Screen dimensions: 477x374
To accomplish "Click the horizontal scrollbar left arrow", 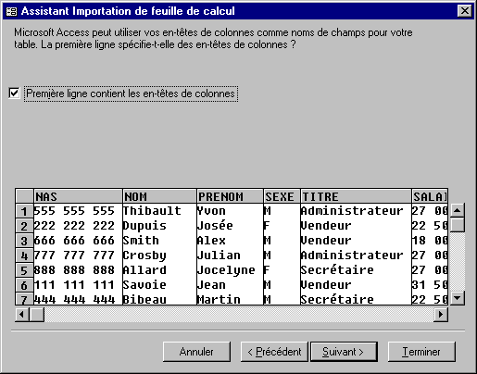I will [22, 315].
